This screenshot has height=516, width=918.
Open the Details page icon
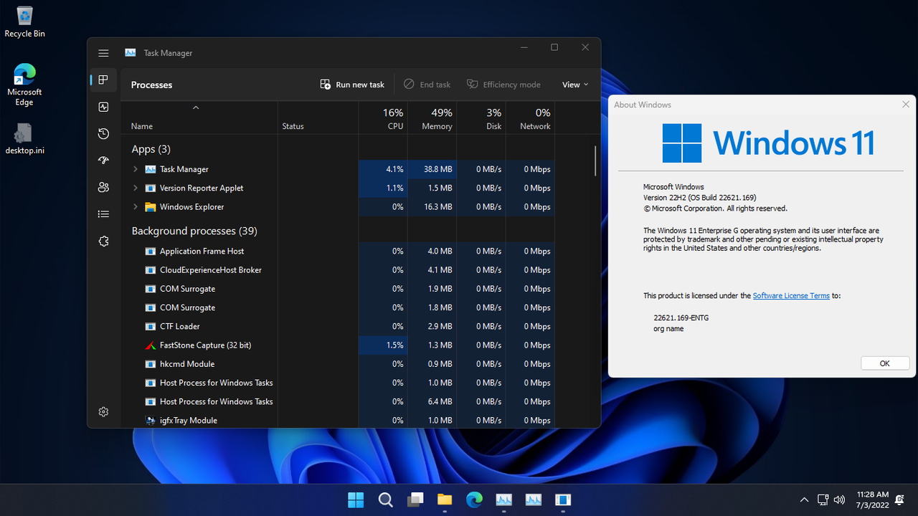(x=104, y=214)
